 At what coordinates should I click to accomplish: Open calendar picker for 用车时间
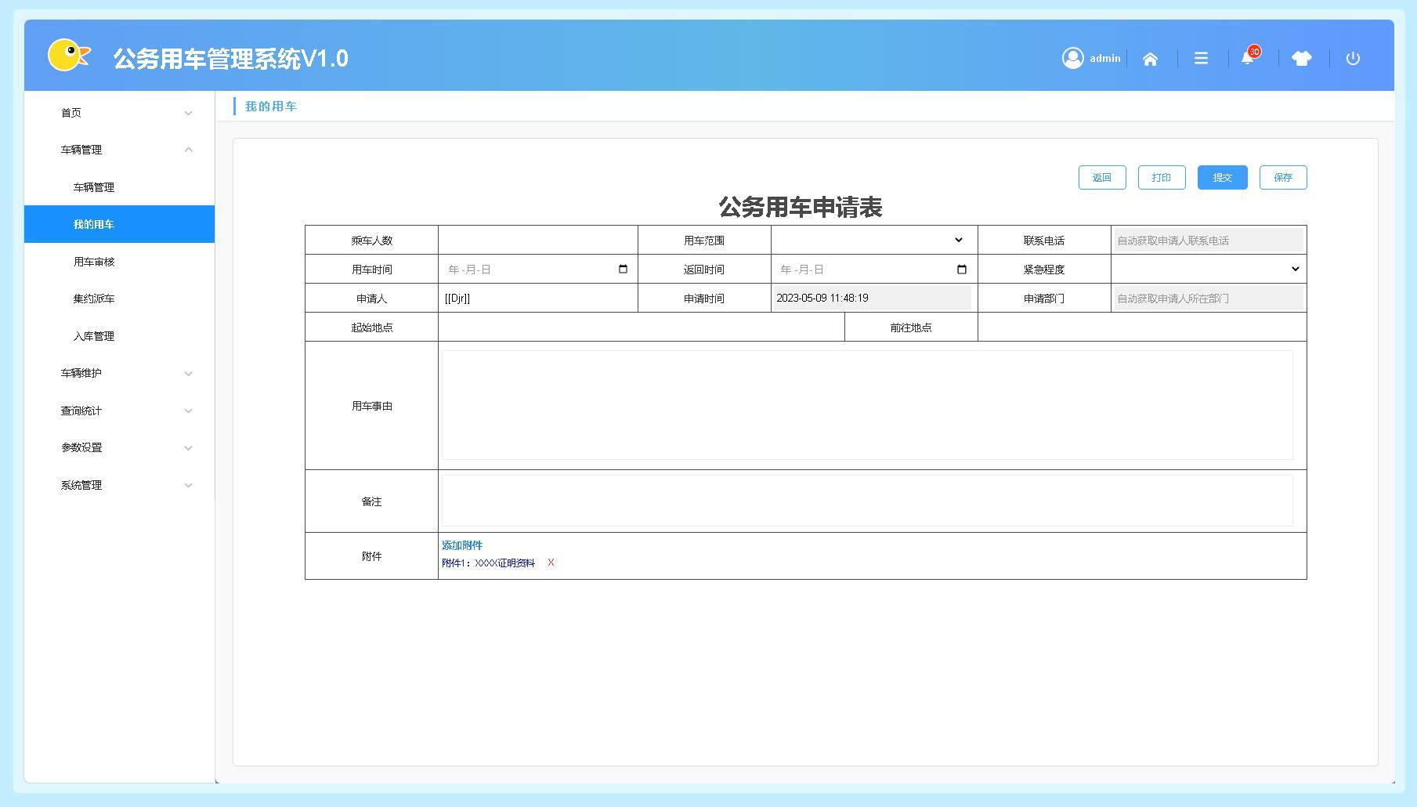click(623, 270)
